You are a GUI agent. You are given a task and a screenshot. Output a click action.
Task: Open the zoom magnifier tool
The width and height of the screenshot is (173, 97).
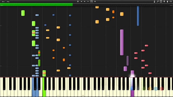[158, 2]
